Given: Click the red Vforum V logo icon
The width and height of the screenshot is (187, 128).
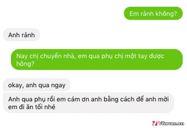Looking at the screenshot, I should pos(155,123).
